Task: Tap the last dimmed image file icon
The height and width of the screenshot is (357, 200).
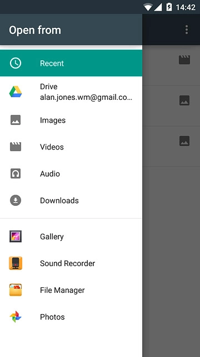Action: (x=184, y=141)
